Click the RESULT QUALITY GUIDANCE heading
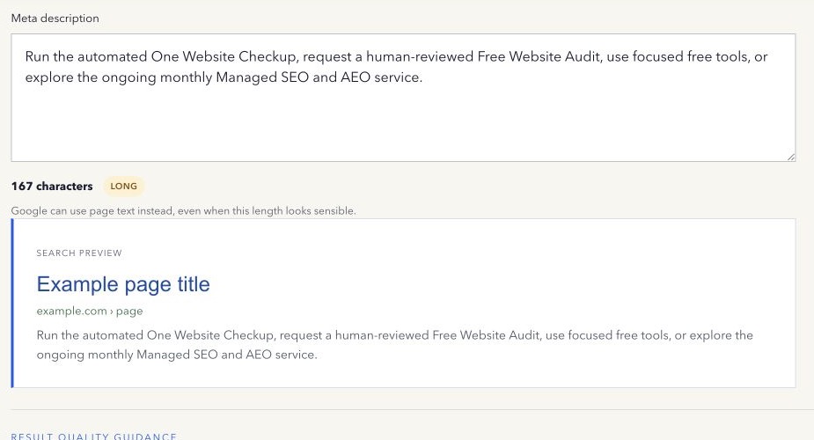This screenshot has width=814, height=440. point(94,436)
